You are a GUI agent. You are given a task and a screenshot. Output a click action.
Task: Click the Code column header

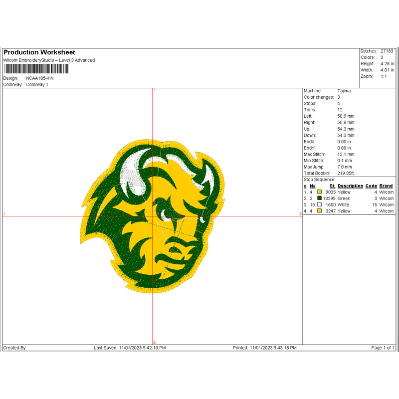[x=371, y=186]
